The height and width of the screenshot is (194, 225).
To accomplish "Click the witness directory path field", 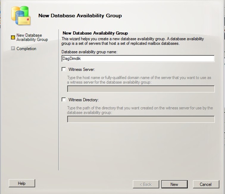I will point(141,119).
